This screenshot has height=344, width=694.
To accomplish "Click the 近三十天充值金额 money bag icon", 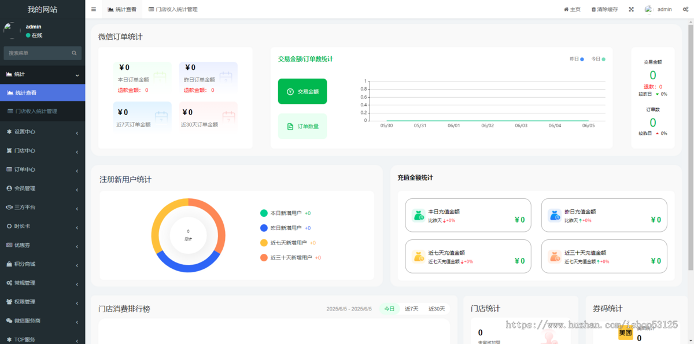I will [555, 257].
